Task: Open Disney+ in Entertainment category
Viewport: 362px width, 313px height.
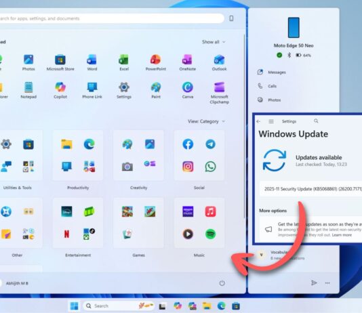Action: click(66, 211)
